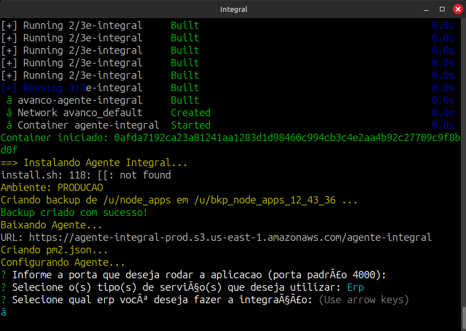The width and height of the screenshot is (466, 331).
Task: Open the agente-integral-prod amazonaws URL
Action: [230, 237]
